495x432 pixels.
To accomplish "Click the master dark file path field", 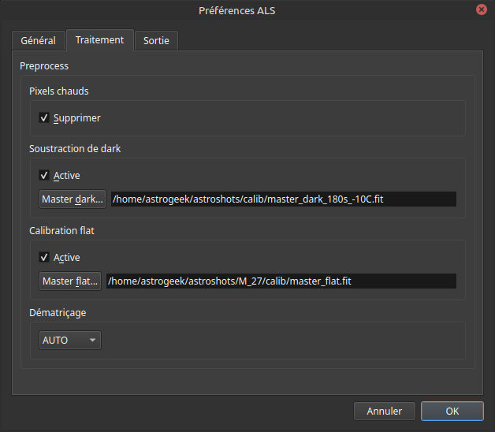I will pos(283,199).
